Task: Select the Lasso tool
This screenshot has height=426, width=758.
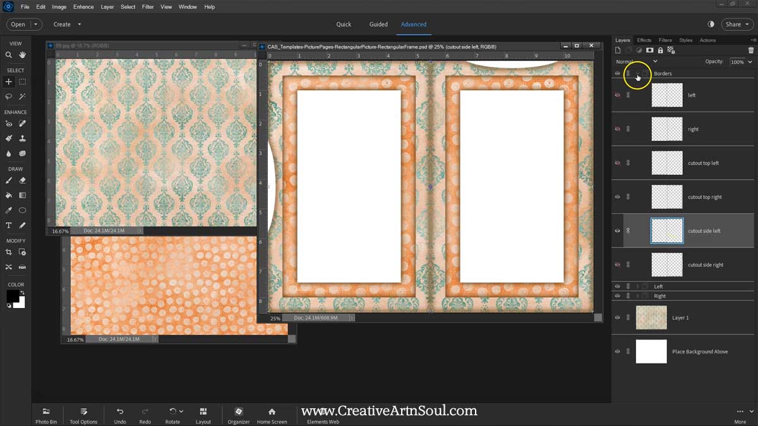Action: 9,97
